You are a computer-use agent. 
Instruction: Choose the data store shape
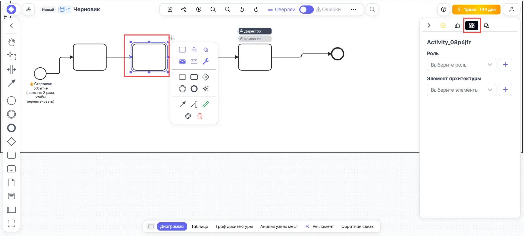11,196
